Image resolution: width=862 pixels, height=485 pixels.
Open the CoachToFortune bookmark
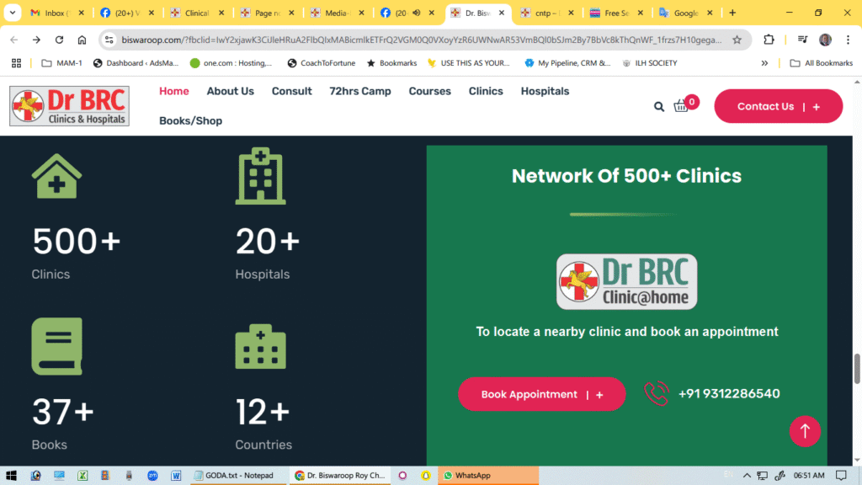click(x=321, y=63)
